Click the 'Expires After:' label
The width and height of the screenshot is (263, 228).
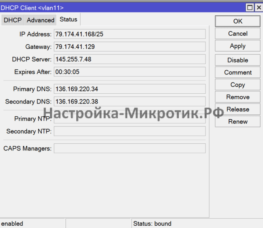pyautogui.click(x=33, y=72)
